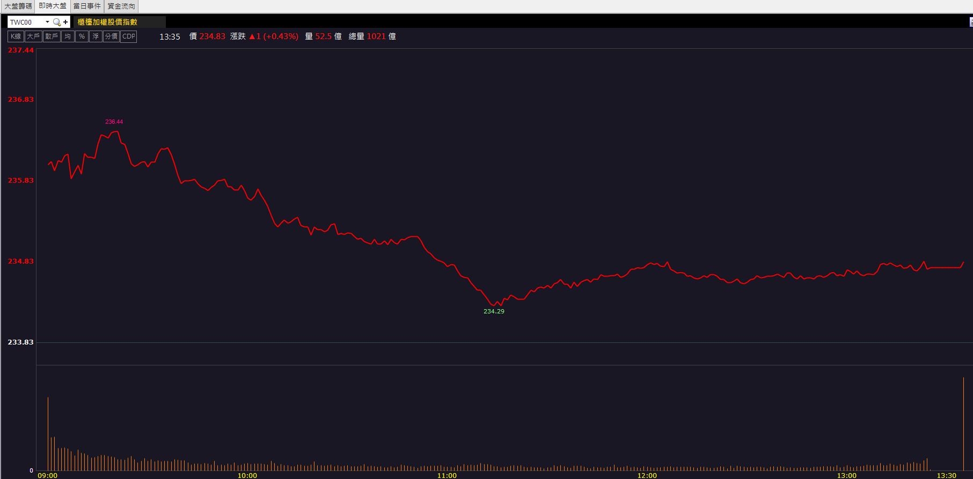Toggle the 均 average line button
The height and width of the screenshot is (479, 973).
[68, 36]
